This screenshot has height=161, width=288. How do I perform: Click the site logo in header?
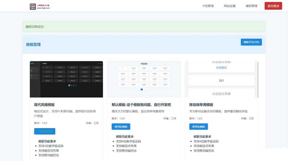tap(40, 6)
